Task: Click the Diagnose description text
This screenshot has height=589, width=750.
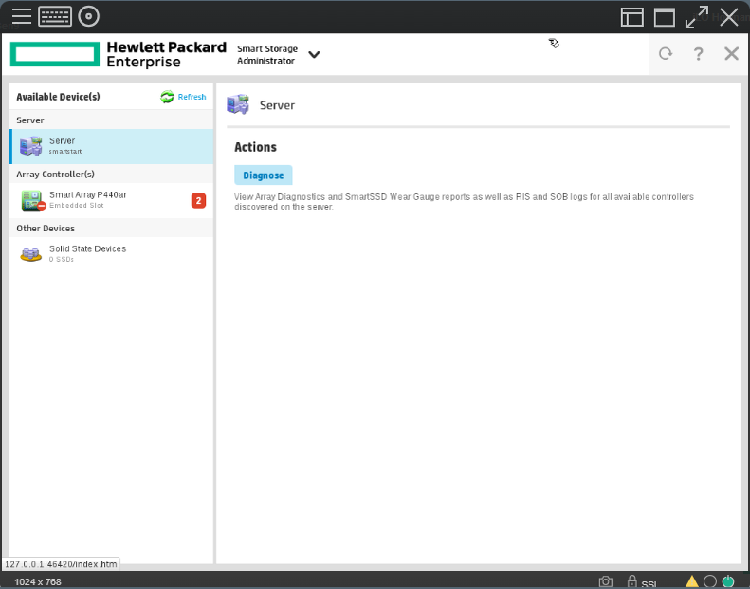Action: point(464,201)
